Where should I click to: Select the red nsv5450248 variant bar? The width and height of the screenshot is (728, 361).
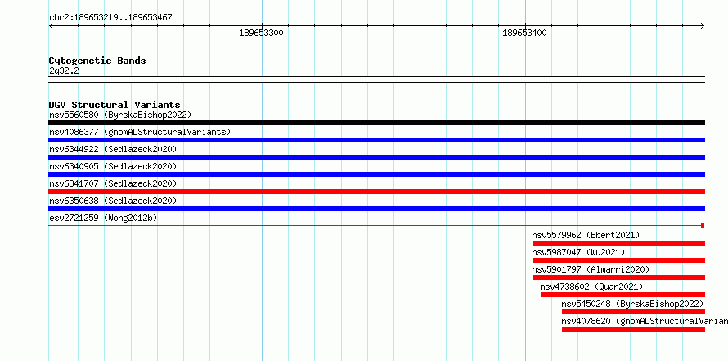tap(633, 312)
